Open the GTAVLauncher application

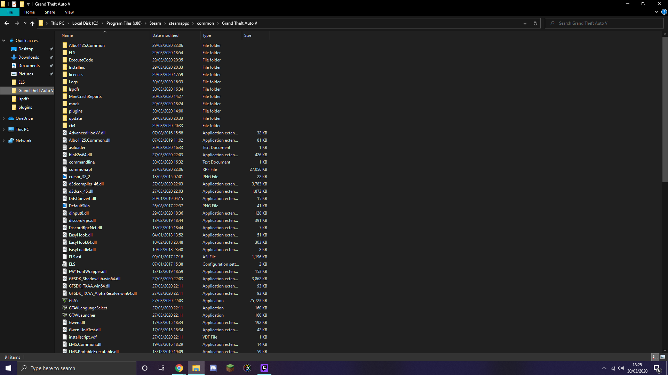[x=82, y=315]
